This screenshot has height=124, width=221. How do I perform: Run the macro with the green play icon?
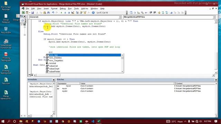pos(61,13)
